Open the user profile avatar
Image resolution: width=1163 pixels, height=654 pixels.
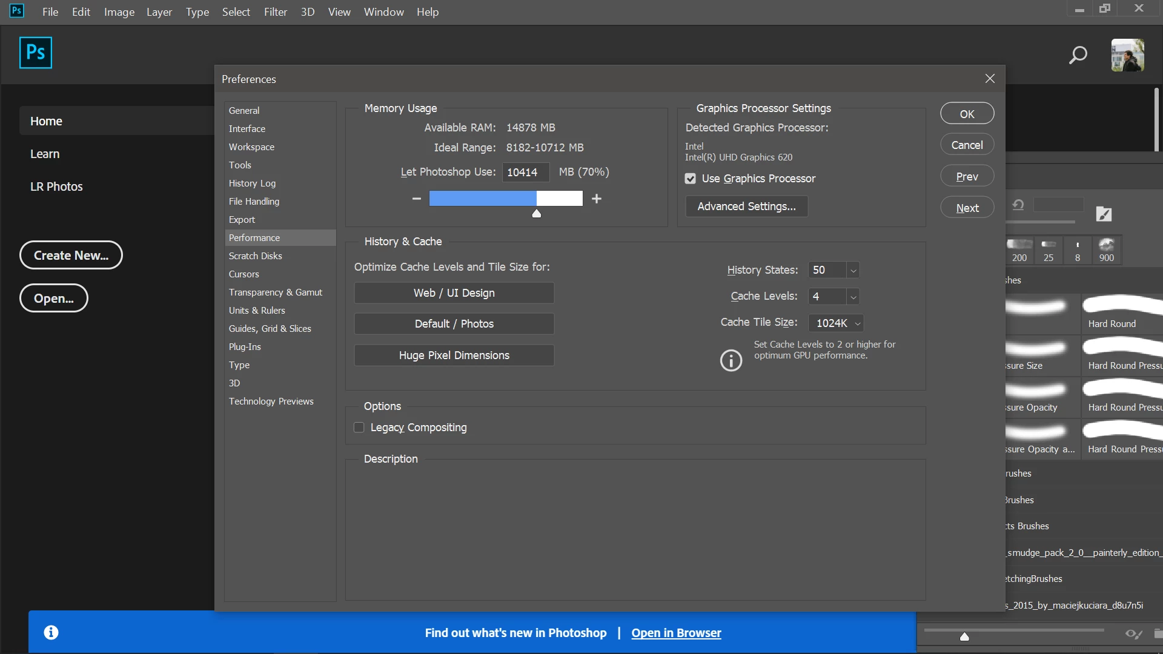pos(1127,55)
